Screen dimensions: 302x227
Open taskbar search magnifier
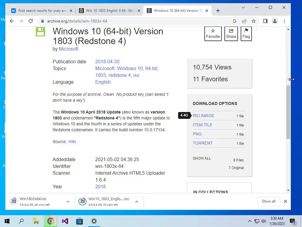pyautogui.click(x=21, y=221)
